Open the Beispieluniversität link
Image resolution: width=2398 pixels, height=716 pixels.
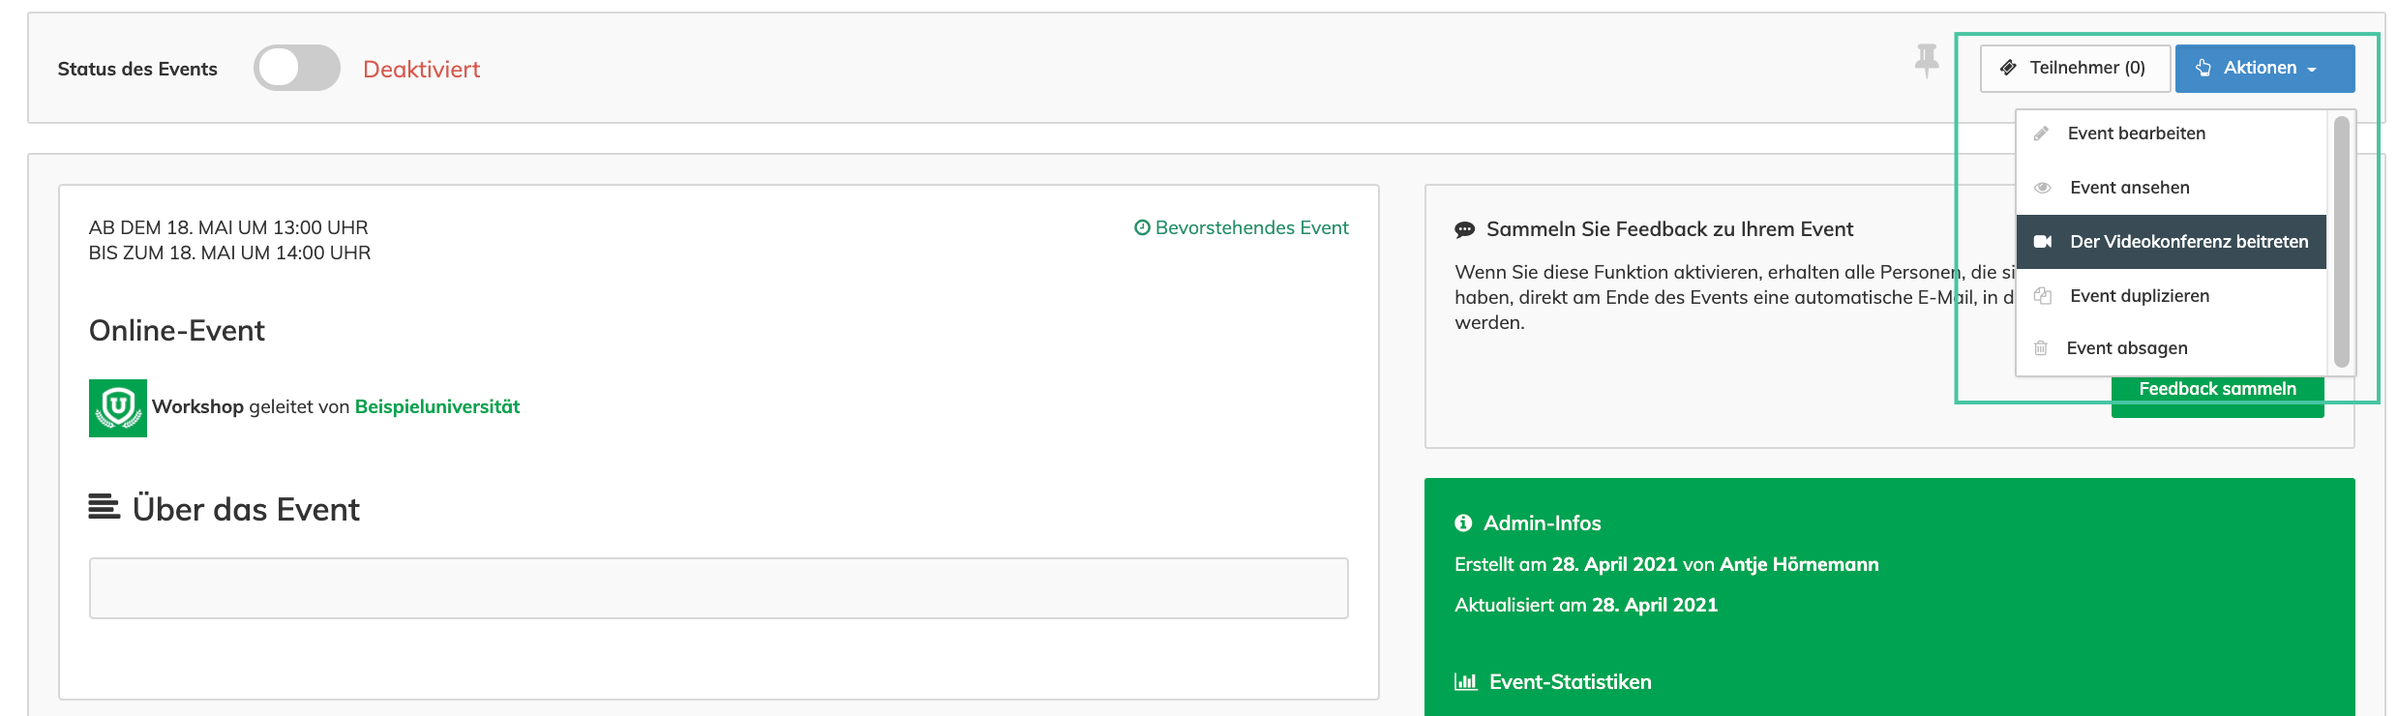[436, 407]
